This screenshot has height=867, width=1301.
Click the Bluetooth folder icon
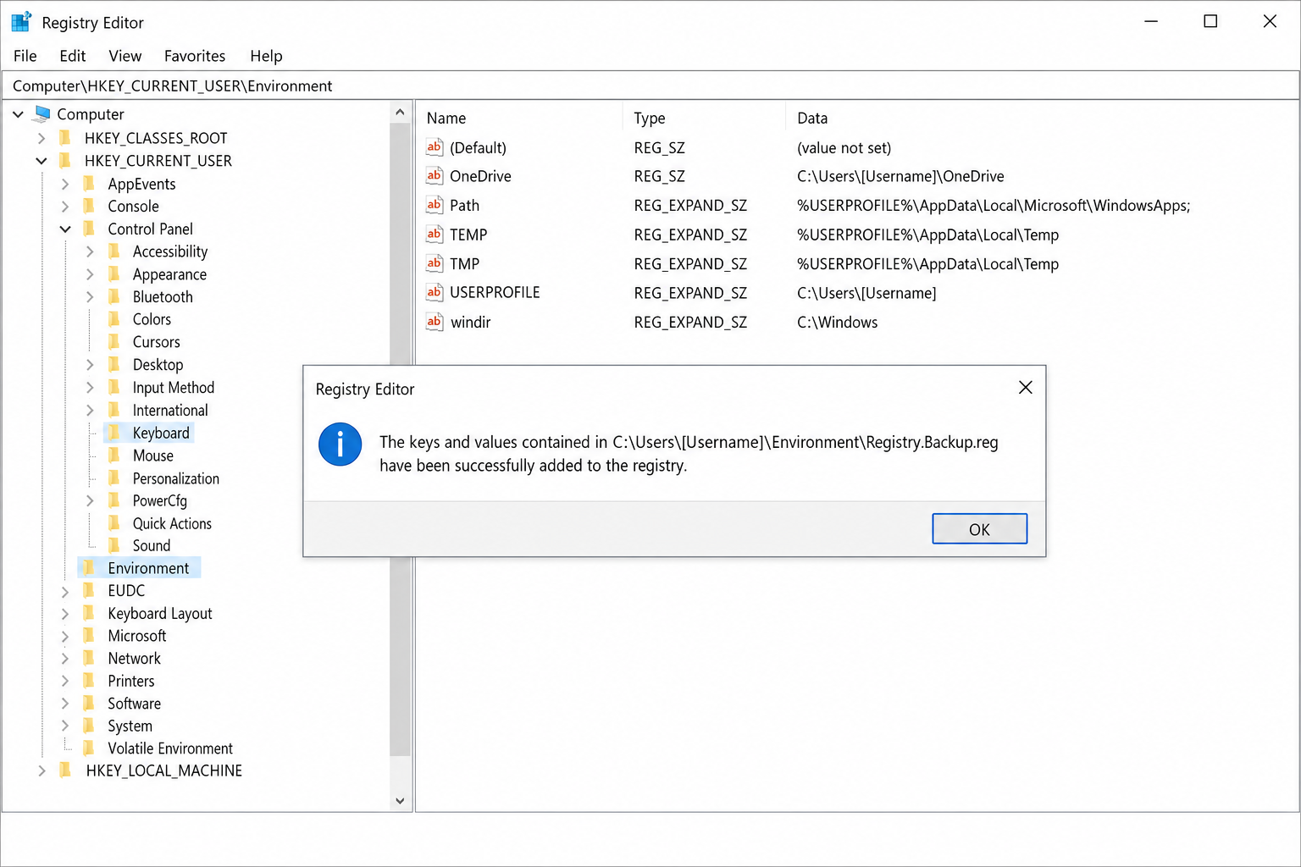point(114,296)
